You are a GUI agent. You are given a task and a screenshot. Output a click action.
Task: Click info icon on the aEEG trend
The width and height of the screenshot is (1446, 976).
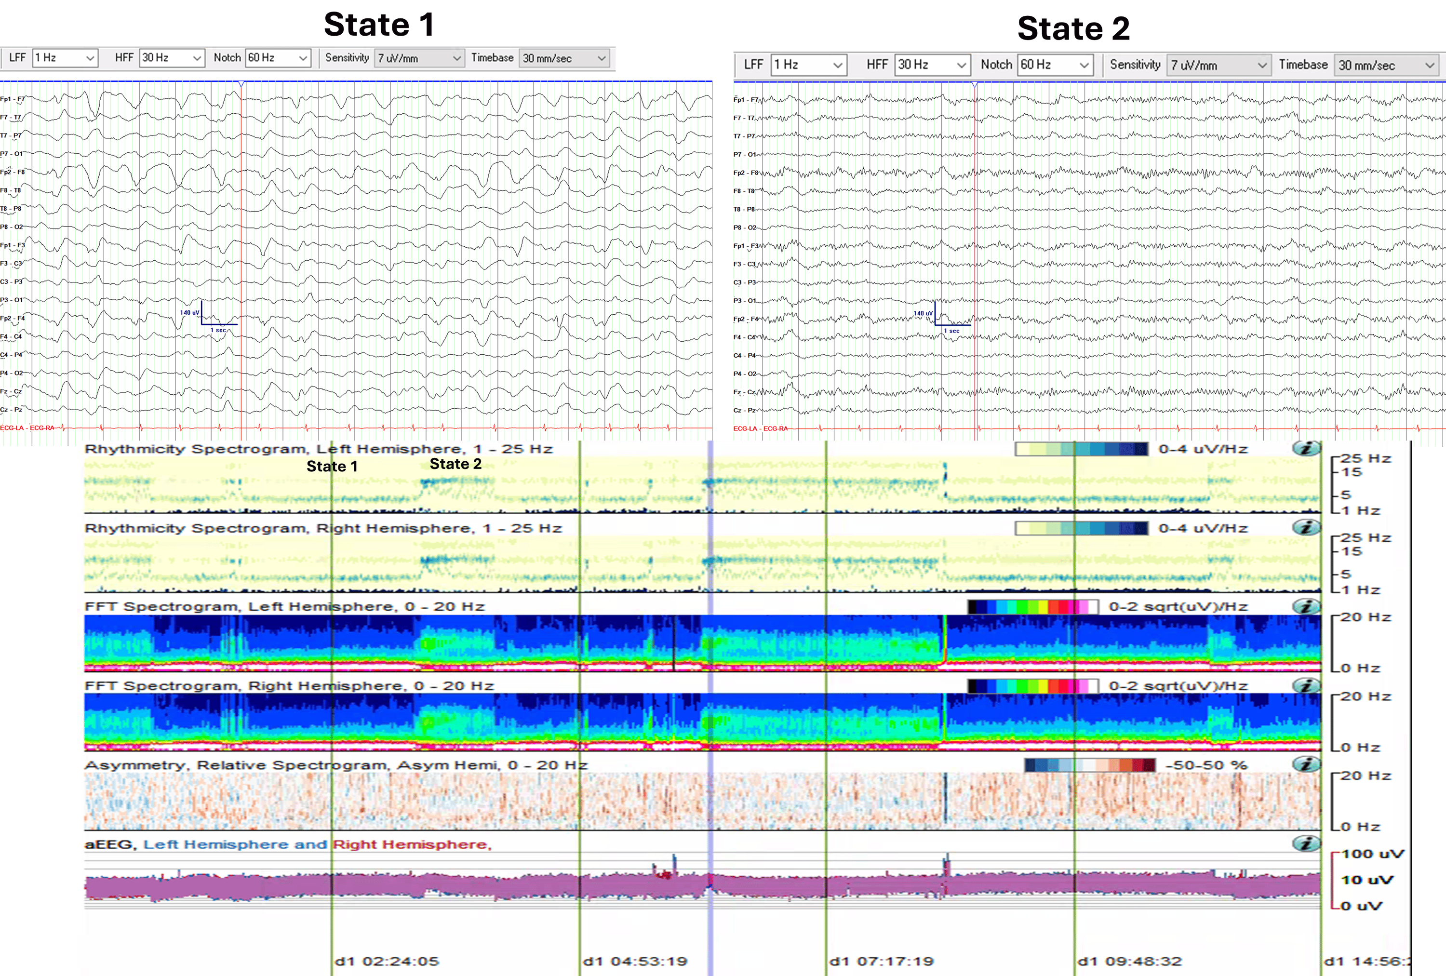pyautogui.click(x=1306, y=843)
